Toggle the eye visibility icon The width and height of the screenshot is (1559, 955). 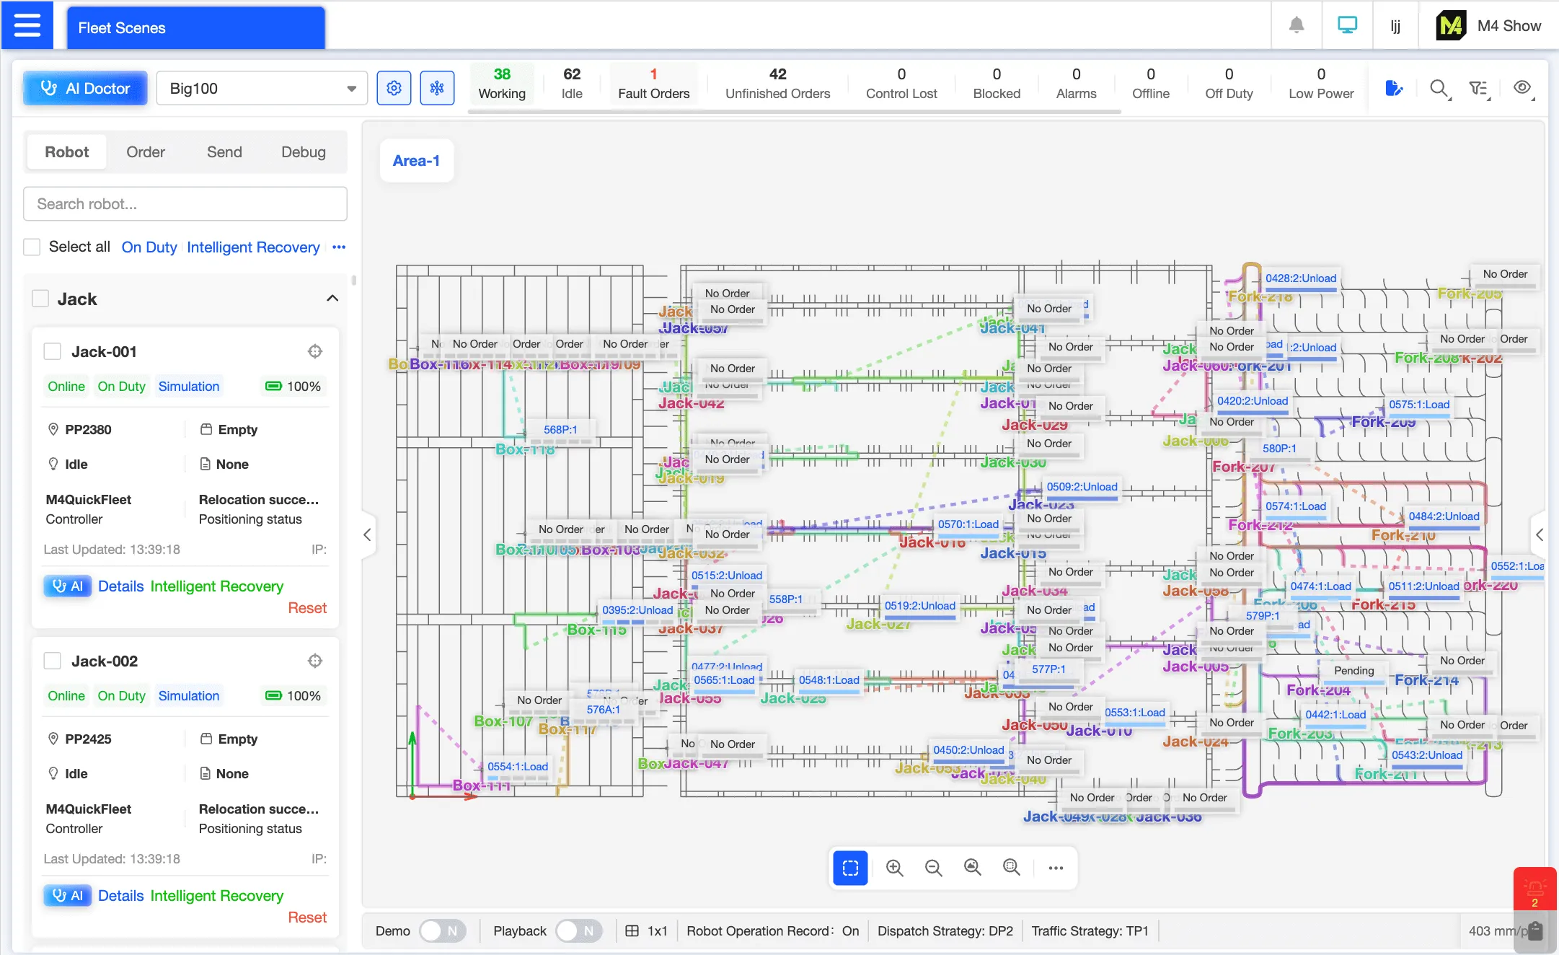point(1522,88)
